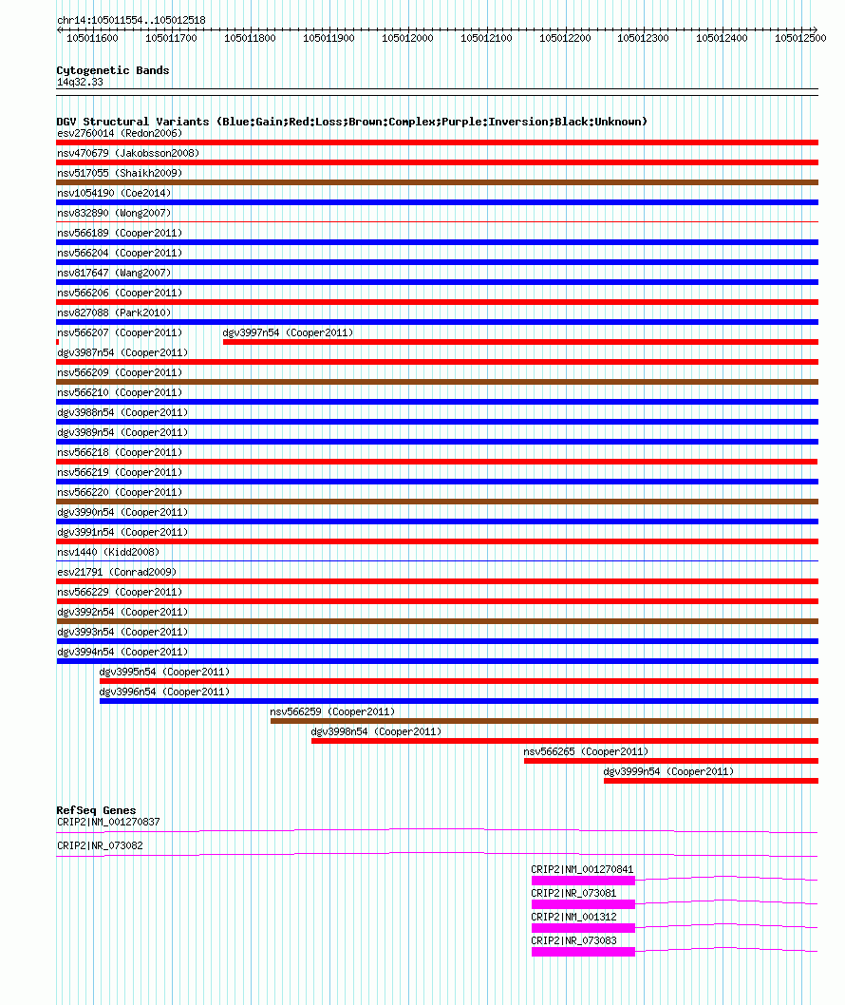
Task: Click the dgv3991n54 (Cooper2011) label
Action: tap(122, 532)
